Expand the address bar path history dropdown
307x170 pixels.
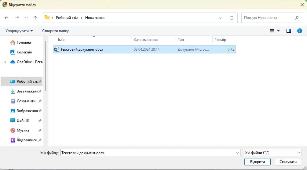point(221,18)
